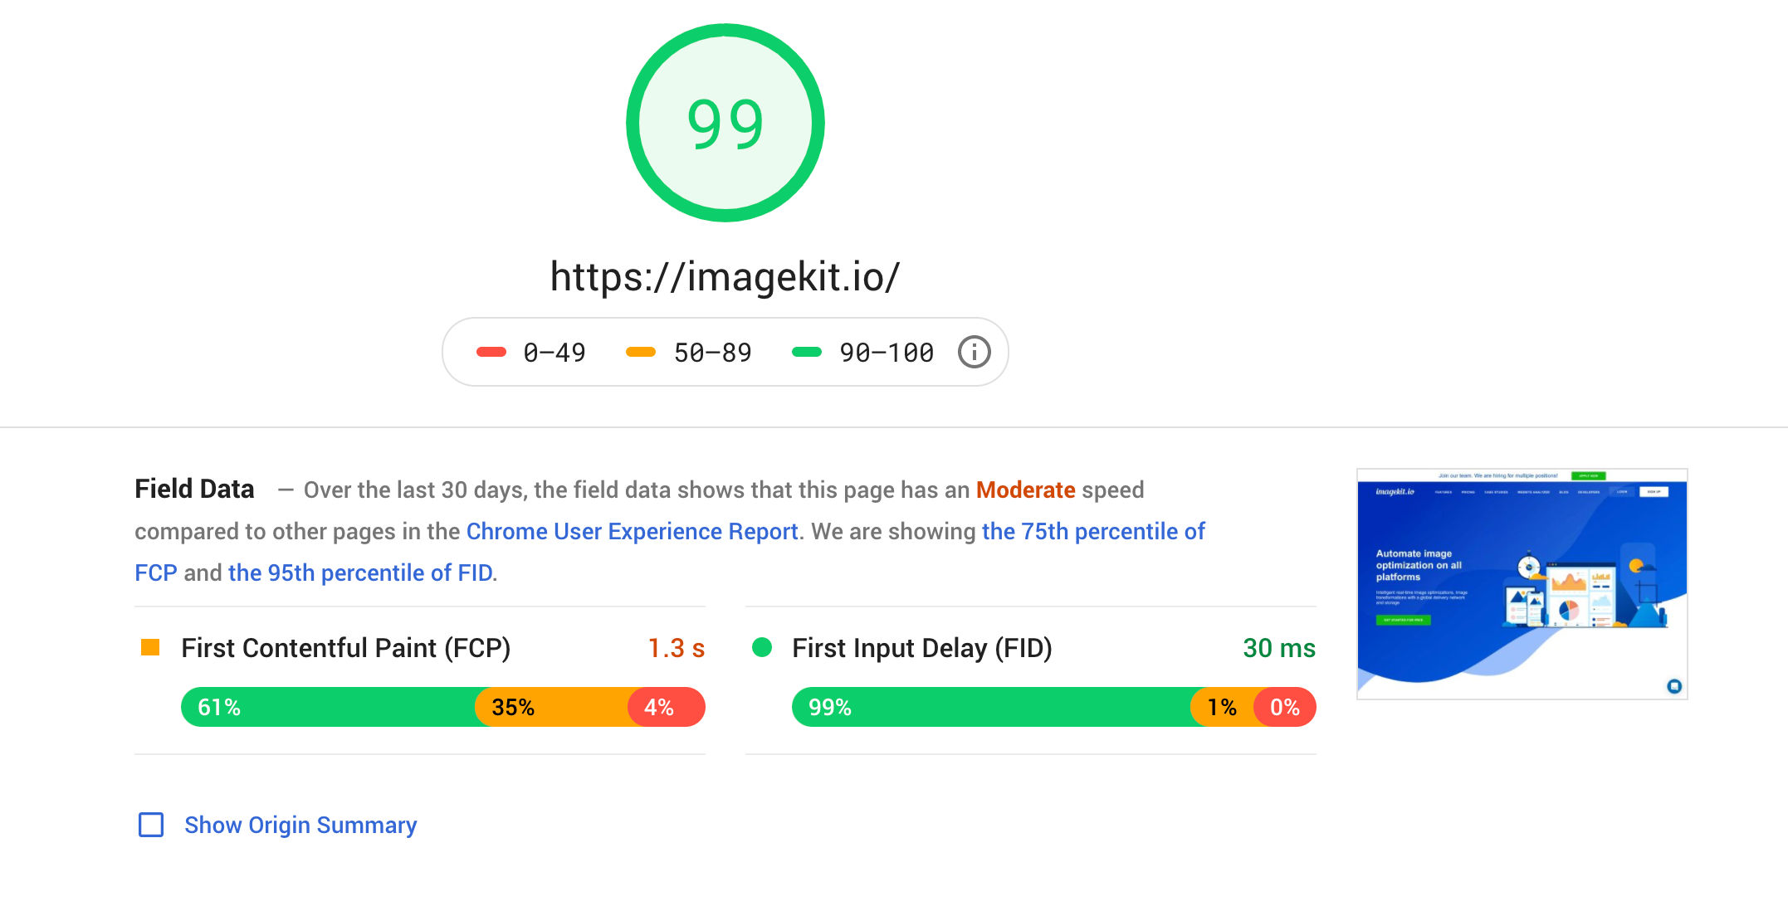Click the green FID status indicator icon

tap(763, 647)
